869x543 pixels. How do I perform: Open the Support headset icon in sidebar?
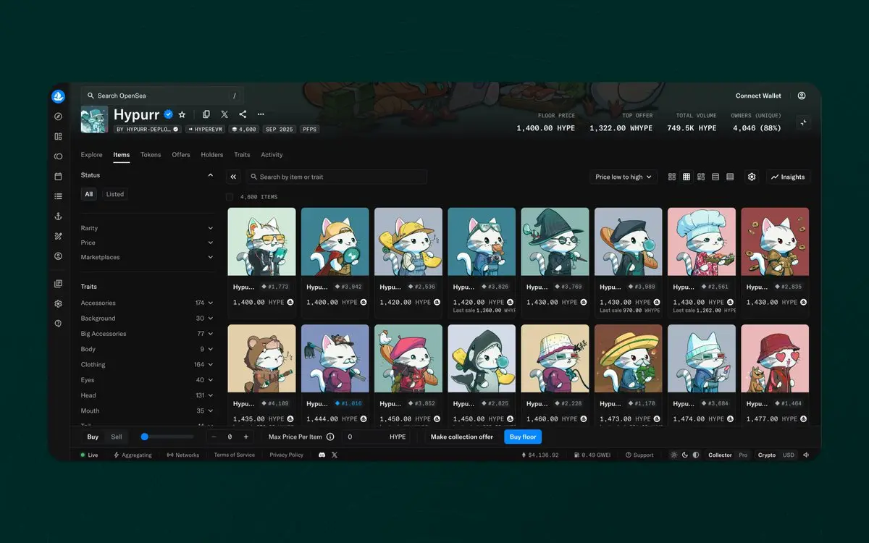pos(58,324)
